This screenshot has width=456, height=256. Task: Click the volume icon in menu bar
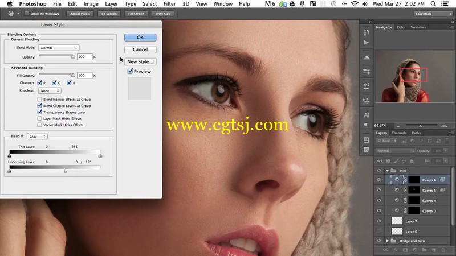[365, 4]
